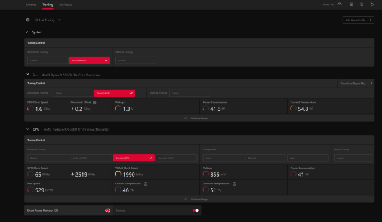Screen dimensions: 382x222
Task: Reset tuning settings with the undo icon
Action: coord(372,4)
